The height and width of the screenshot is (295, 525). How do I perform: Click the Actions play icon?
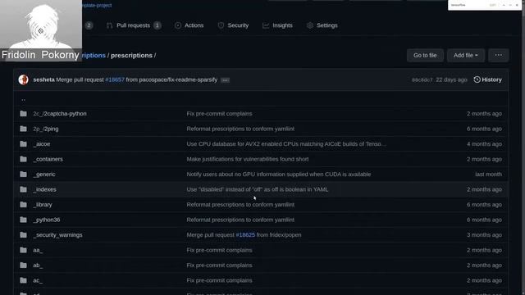(x=178, y=25)
